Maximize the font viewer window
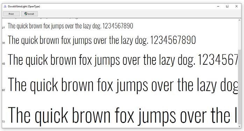The image size is (244, 131). coord(227,7)
